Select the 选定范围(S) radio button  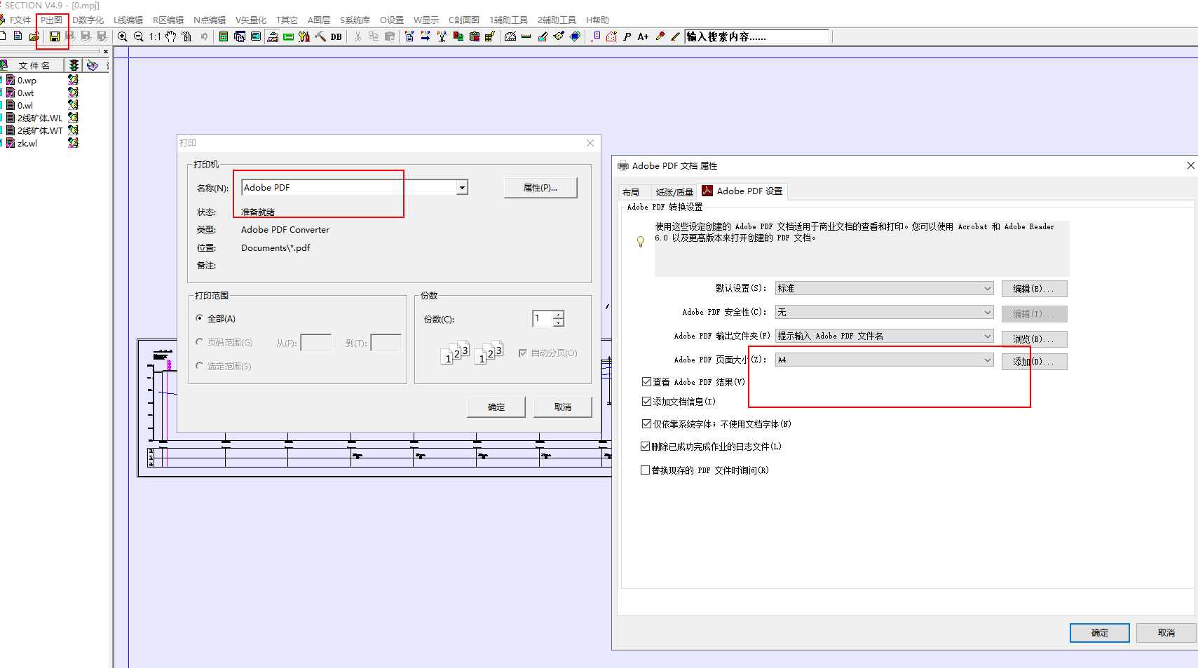click(200, 366)
